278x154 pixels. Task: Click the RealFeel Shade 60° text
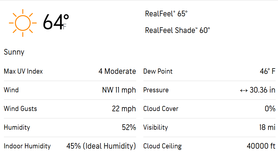pos(178,30)
